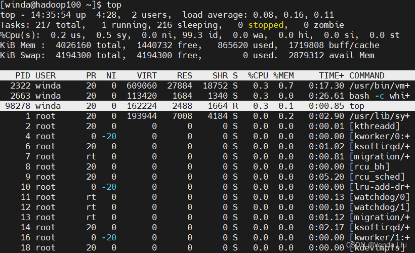Click the %MEM column header
Screen dimensions: 415x253
tap(283, 76)
